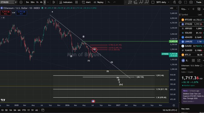Start bar Replay mode
Viewport: 204px width, 113px height.
pyautogui.click(x=98, y=2)
